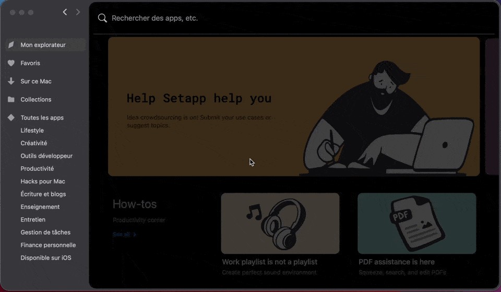Select Disponible sur iOS category
Screen dimensions: 501x292
46,258
